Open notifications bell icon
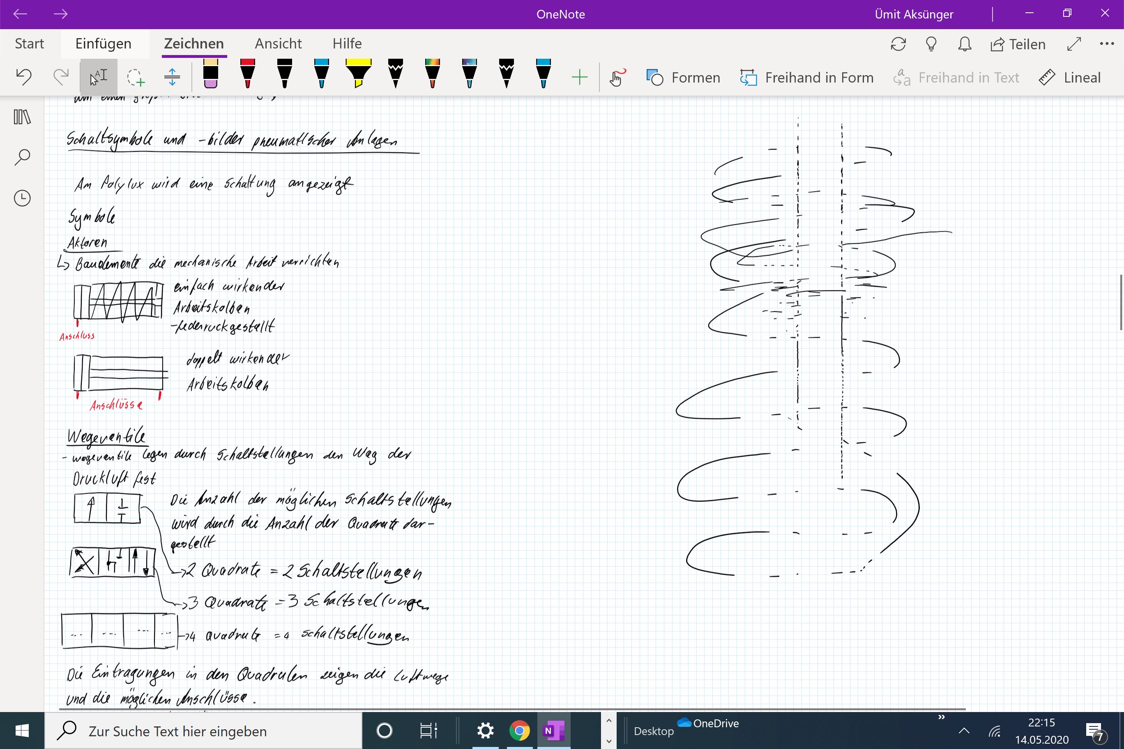 pyautogui.click(x=965, y=44)
